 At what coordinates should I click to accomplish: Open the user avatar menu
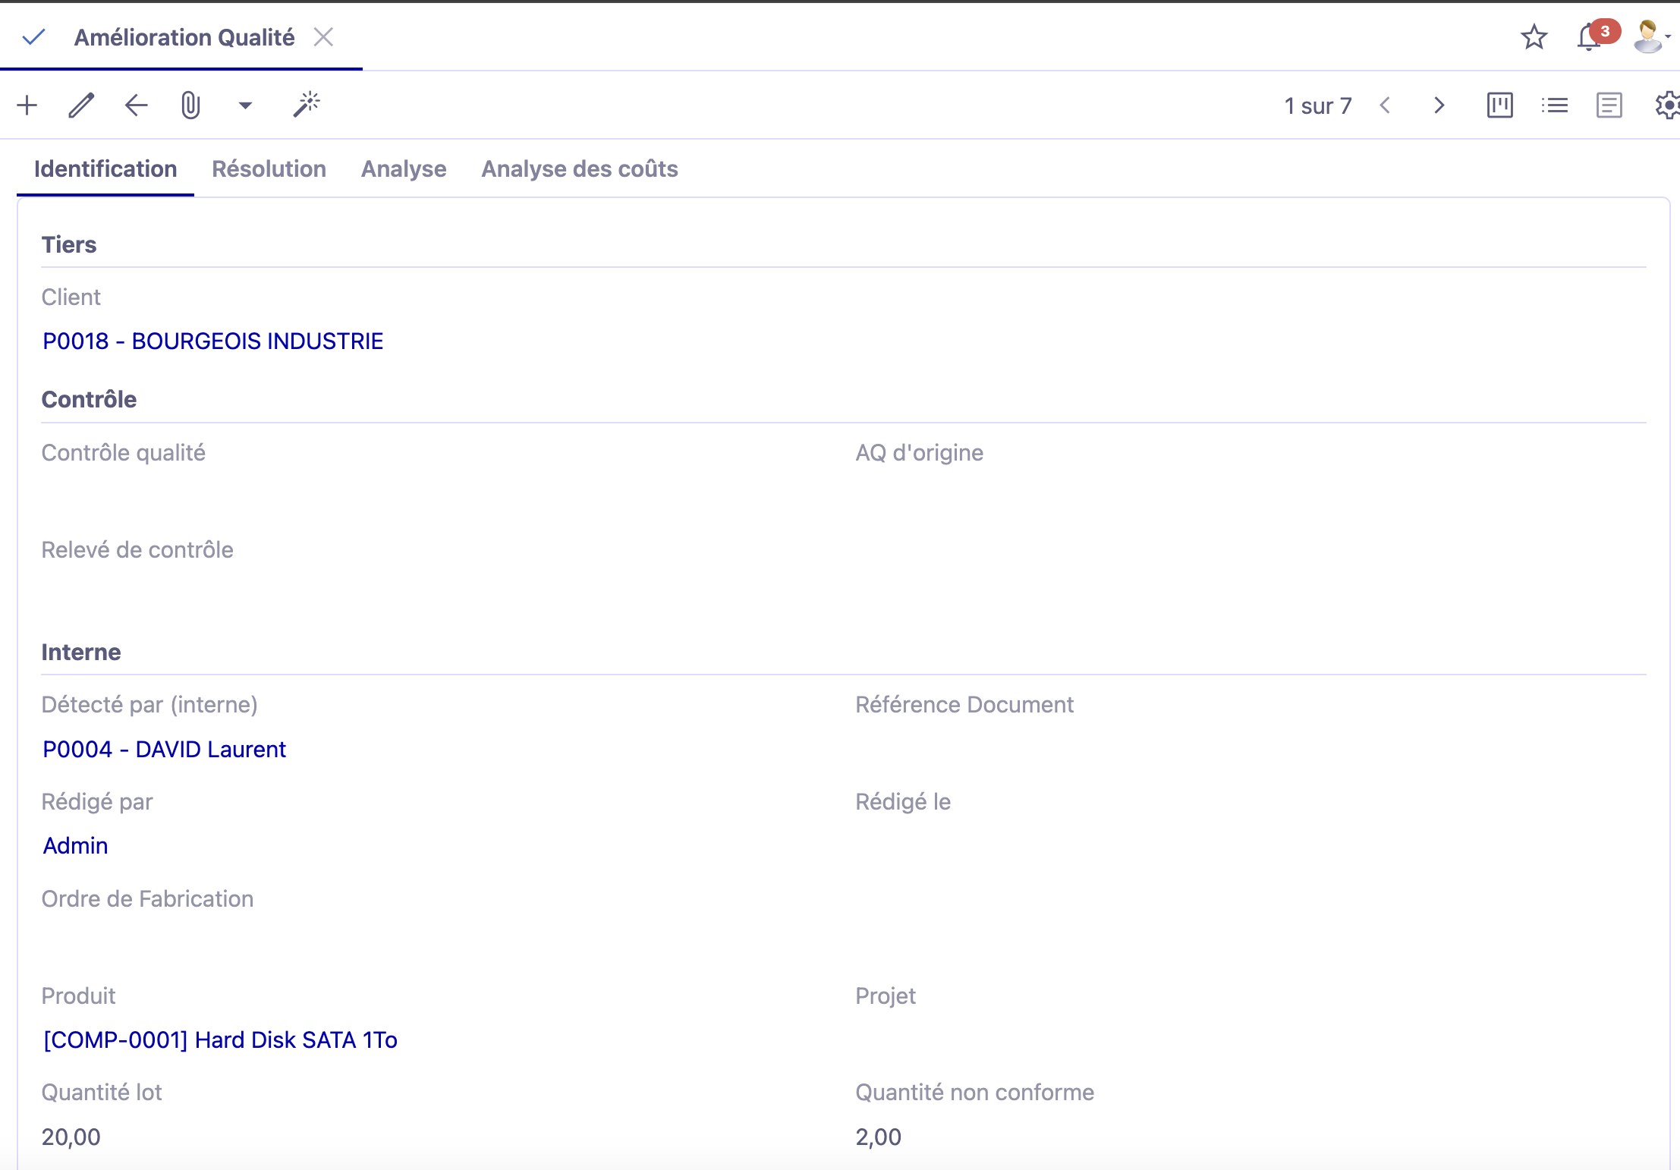click(x=1650, y=37)
